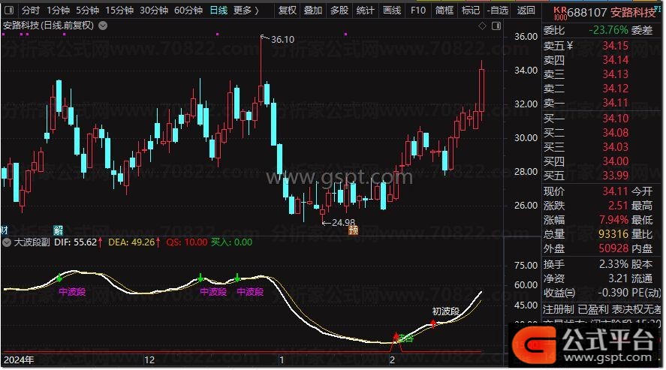The height and width of the screenshot is (370, 666).
Task: Click the DIF: 55.62 readout
Action: pyautogui.click(x=78, y=242)
